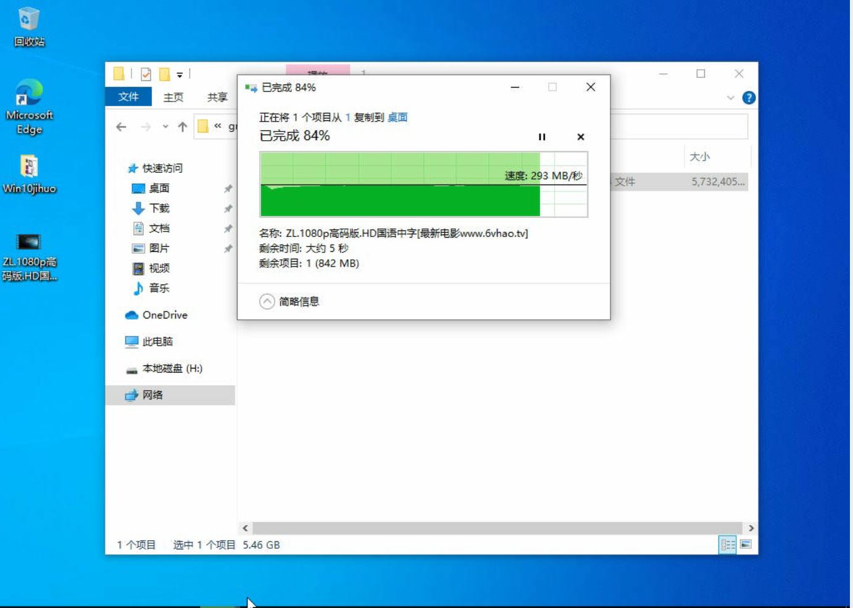Select 下载 in the navigation pane
The image size is (853, 608).
(159, 208)
